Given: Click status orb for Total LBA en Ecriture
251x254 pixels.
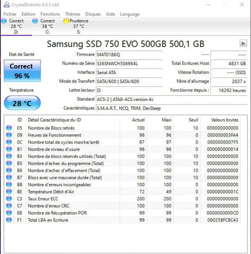Looking at the screenshot, I should [9, 220].
